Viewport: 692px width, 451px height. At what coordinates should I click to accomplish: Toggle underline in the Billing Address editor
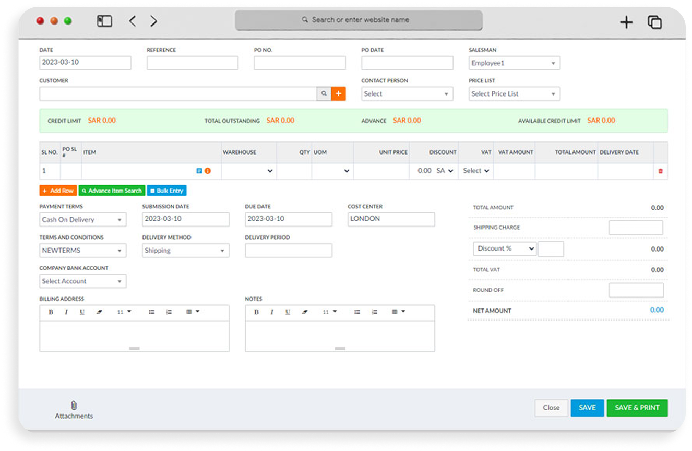click(82, 312)
